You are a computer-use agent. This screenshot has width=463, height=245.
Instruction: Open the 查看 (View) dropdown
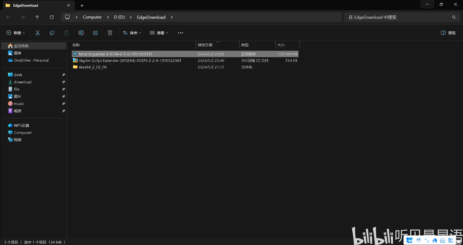click(x=159, y=33)
